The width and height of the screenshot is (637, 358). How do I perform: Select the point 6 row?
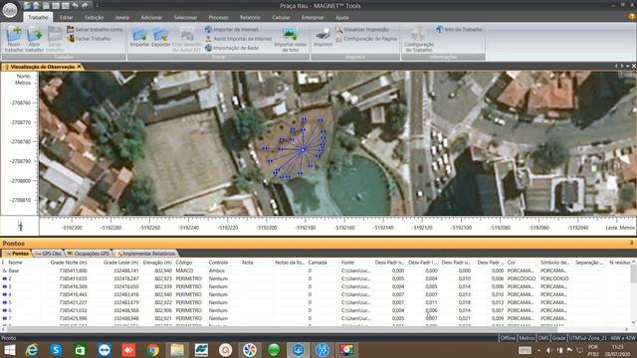click(317, 310)
